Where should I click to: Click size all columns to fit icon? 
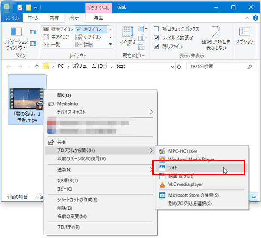pyautogui.click(x=141, y=47)
